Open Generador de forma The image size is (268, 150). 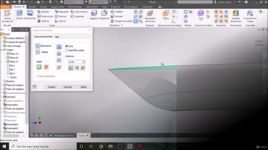tap(150, 16)
